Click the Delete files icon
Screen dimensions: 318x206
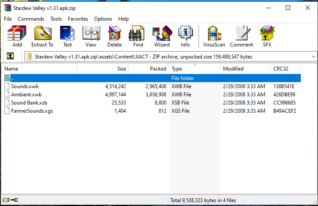pyautogui.click(x=115, y=36)
